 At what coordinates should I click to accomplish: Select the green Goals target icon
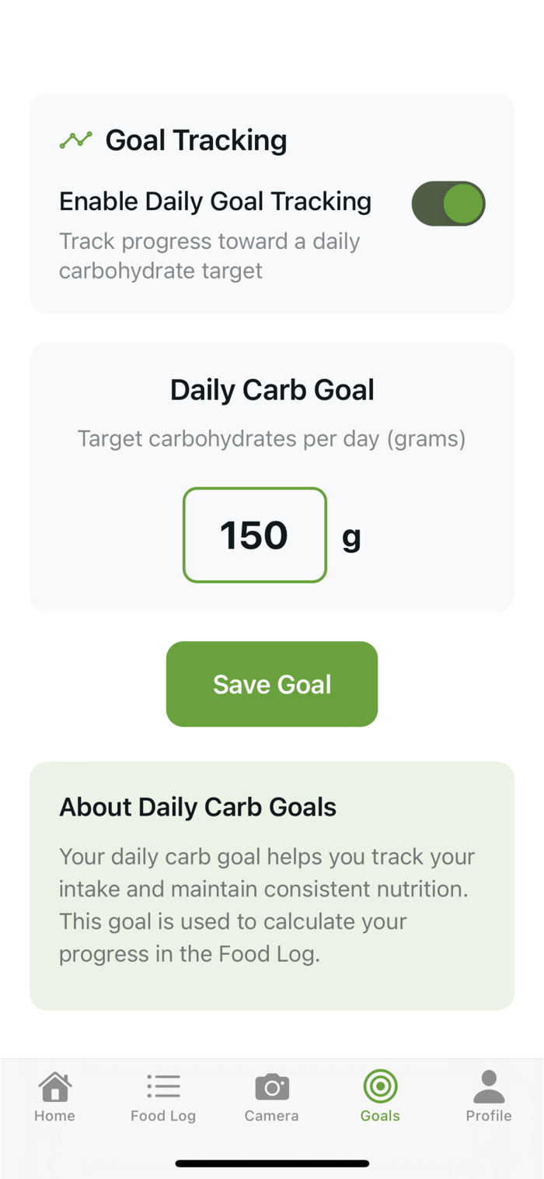(380, 1086)
